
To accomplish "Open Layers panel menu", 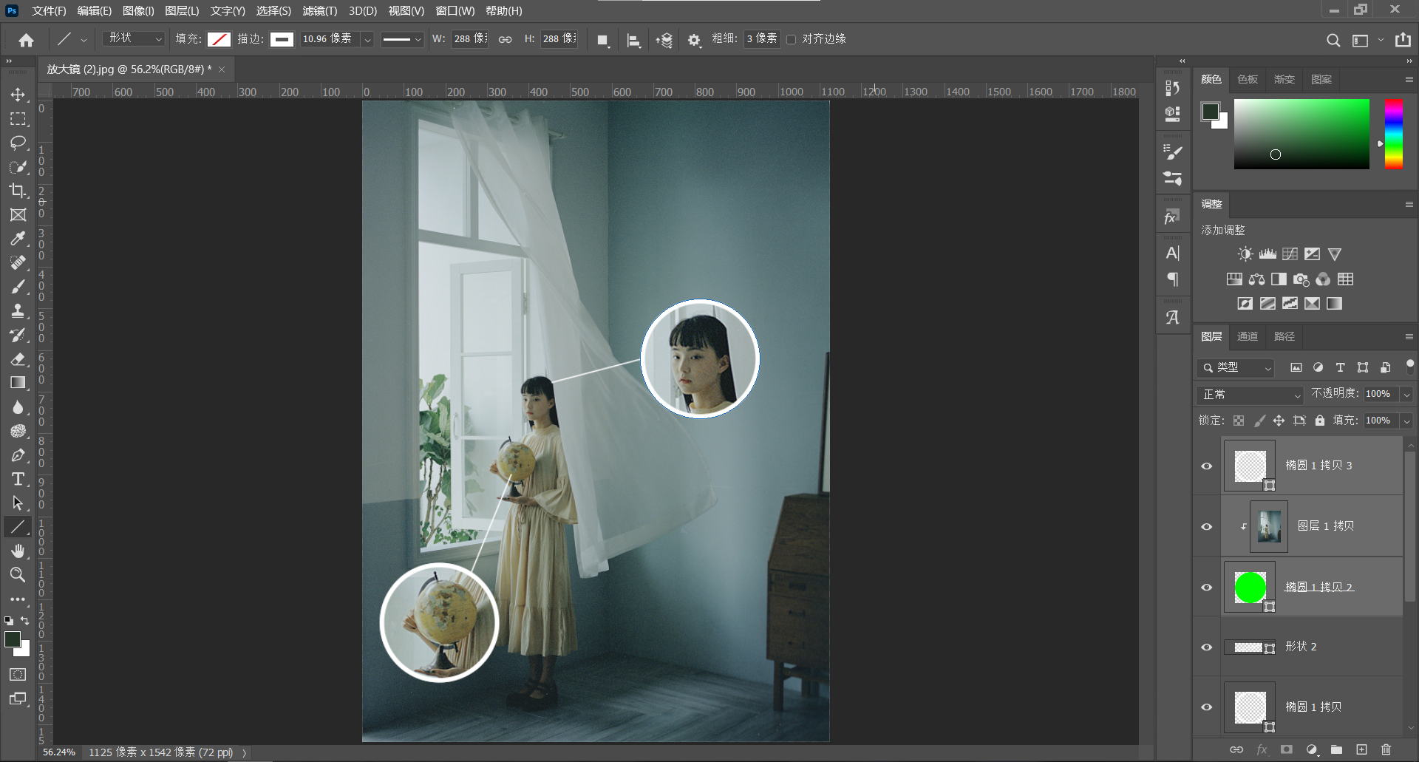I will pyautogui.click(x=1409, y=337).
